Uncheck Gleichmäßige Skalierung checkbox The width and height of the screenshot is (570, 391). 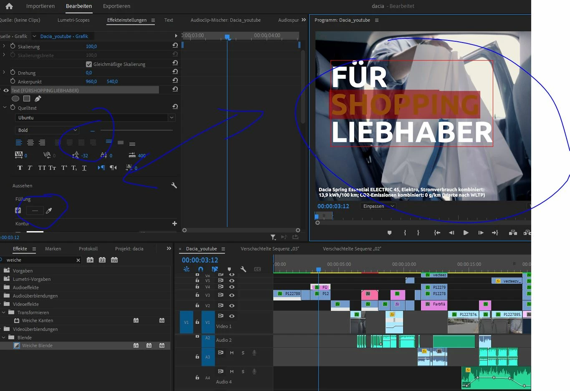[88, 64]
